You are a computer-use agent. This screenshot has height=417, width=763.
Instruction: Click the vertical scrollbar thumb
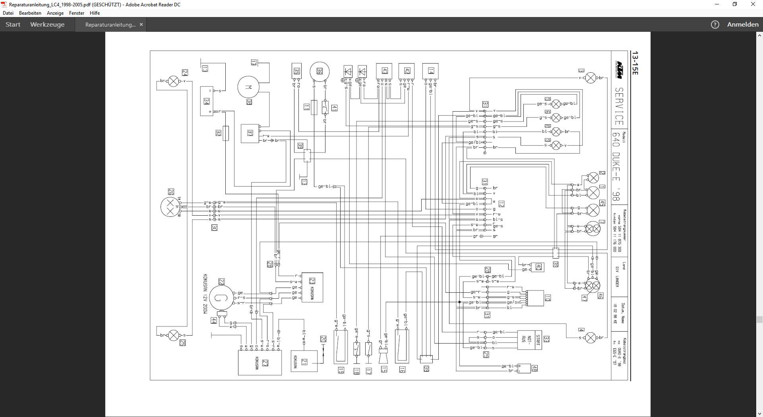click(x=759, y=319)
